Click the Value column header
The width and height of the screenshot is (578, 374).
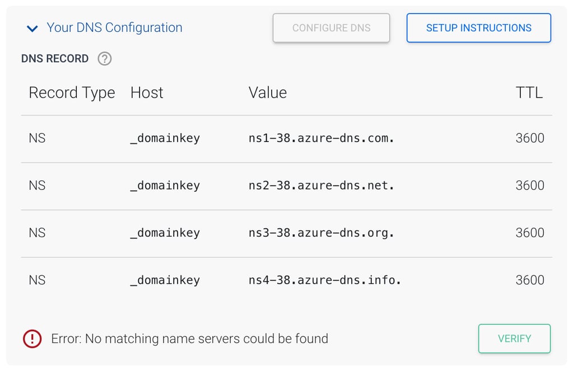click(267, 93)
